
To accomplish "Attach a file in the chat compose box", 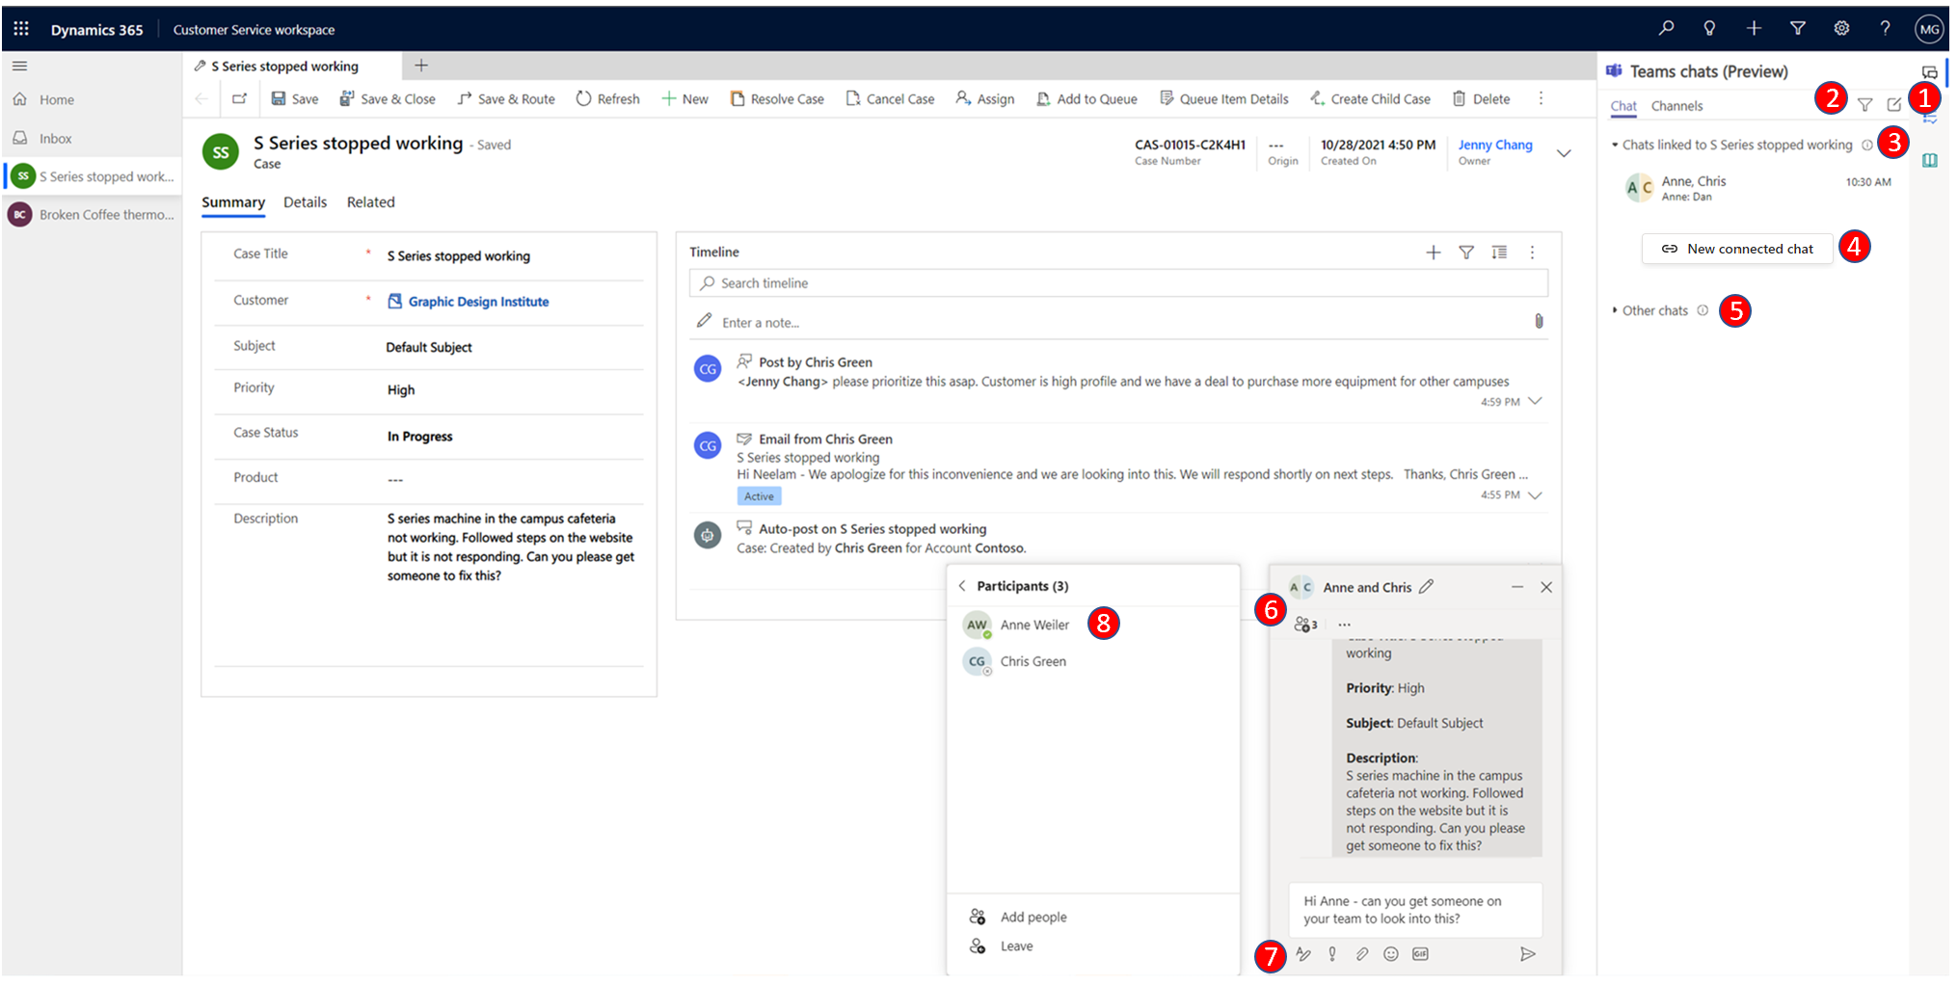I will pos(1362,954).
